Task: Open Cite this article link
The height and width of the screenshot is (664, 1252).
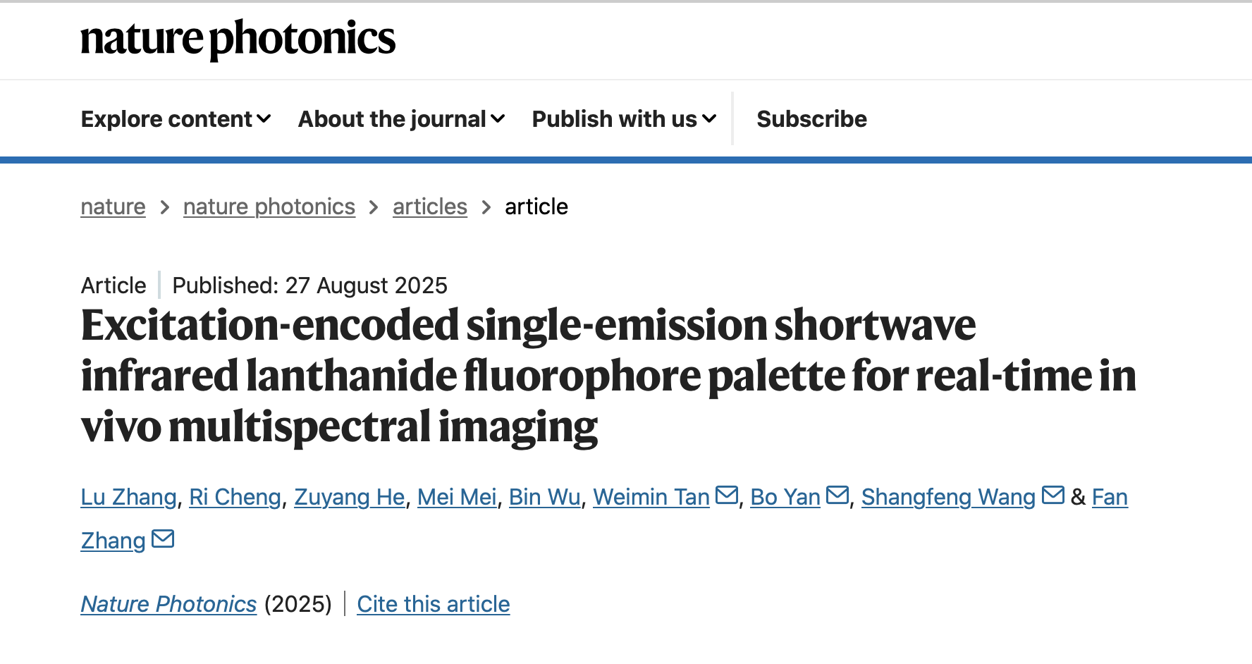Action: click(x=433, y=604)
